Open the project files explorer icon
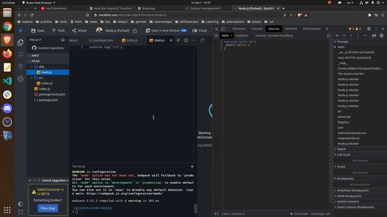This screenshot has height=217, width=387. [21, 43]
